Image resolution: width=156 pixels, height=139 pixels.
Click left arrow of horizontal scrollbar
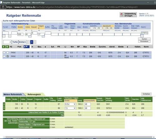coord(4,137)
